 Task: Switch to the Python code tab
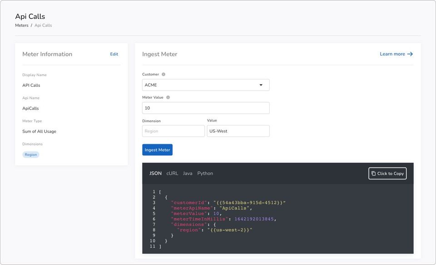click(x=205, y=174)
